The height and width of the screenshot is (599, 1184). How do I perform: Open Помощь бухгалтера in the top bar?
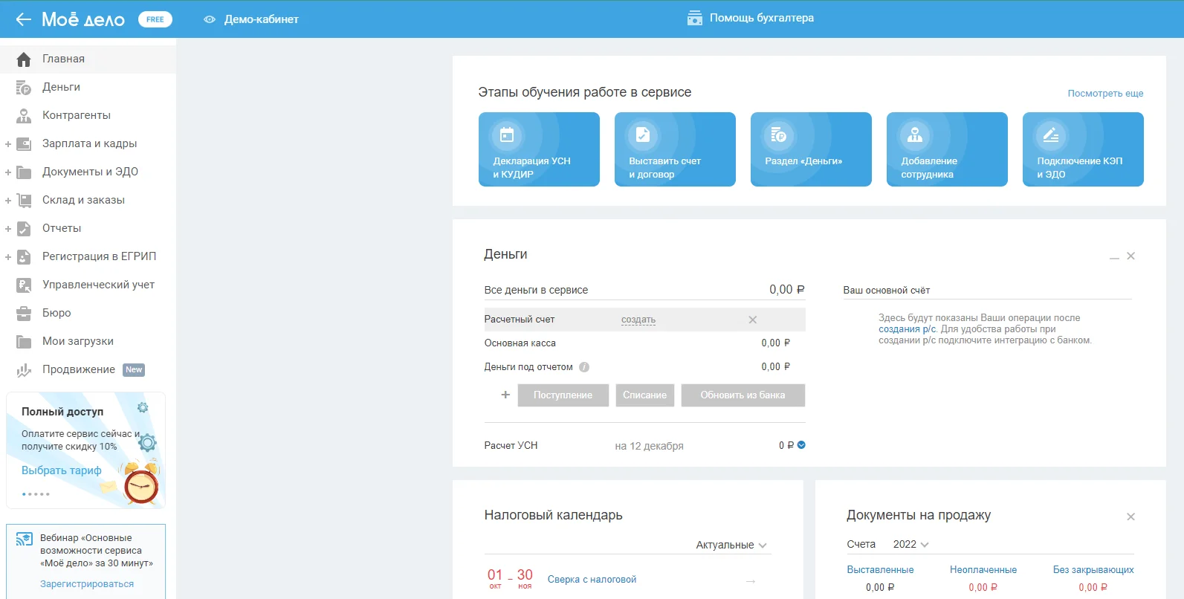point(751,18)
